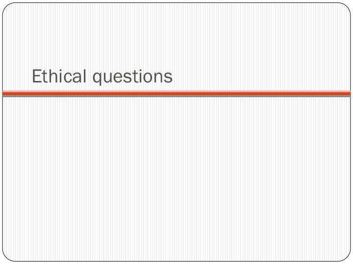Image resolution: width=353 pixels, height=265 pixels.
Task: Click the blank area above the title
Action: (x=176, y=35)
